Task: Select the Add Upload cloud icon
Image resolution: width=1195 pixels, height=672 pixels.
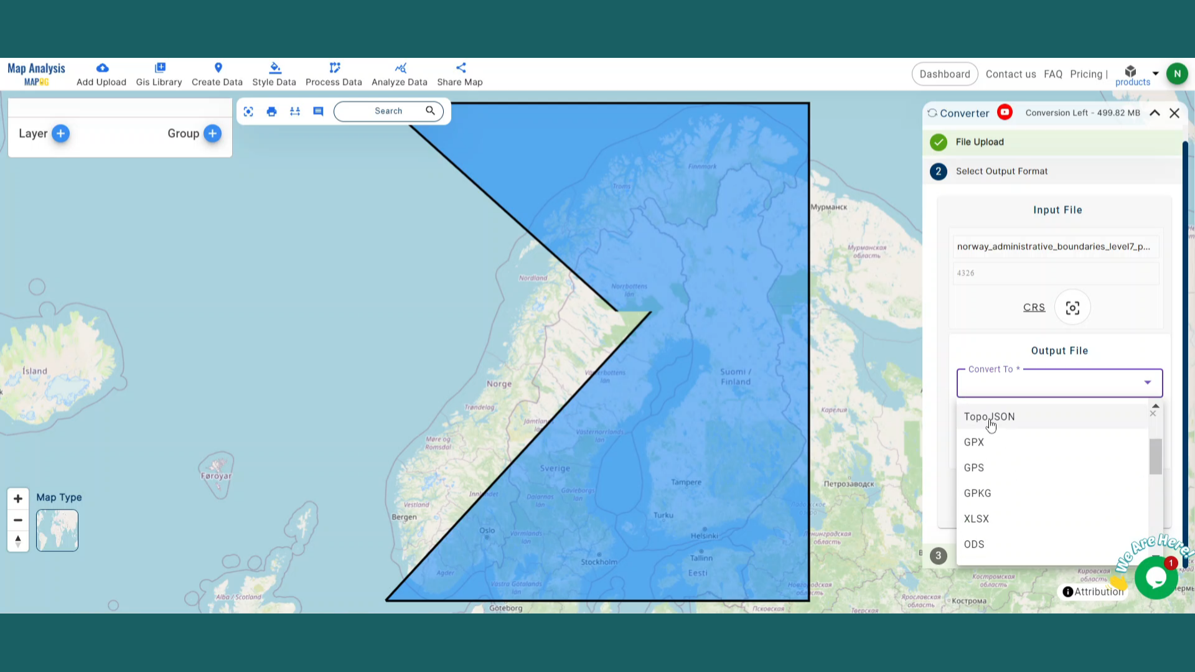Action: pyautogui.click(x=102, y=68)
